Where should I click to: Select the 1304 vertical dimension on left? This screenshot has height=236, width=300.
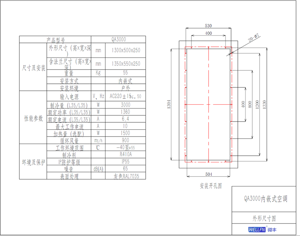[x=169, y=104]
